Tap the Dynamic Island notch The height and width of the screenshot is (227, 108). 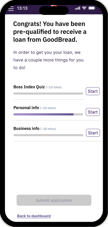click(54, 10)
